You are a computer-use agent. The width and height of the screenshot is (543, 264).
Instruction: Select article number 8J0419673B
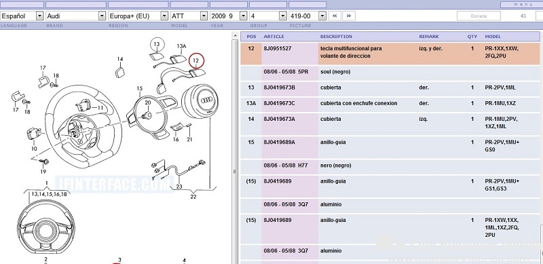pyautogui.click(x=280, y=88)
